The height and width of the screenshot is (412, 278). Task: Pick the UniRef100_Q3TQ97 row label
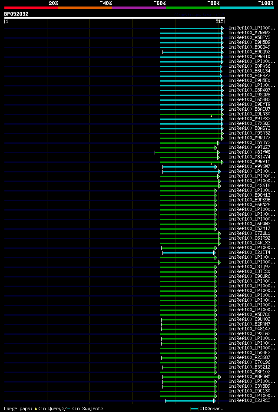click(249, 267)
